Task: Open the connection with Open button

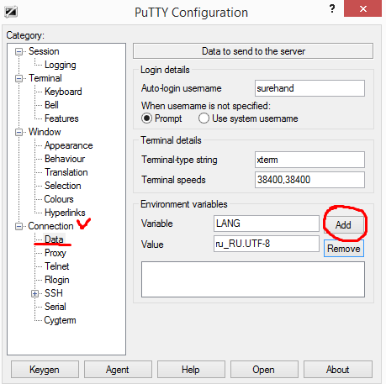Action: (x=264, y=370)
